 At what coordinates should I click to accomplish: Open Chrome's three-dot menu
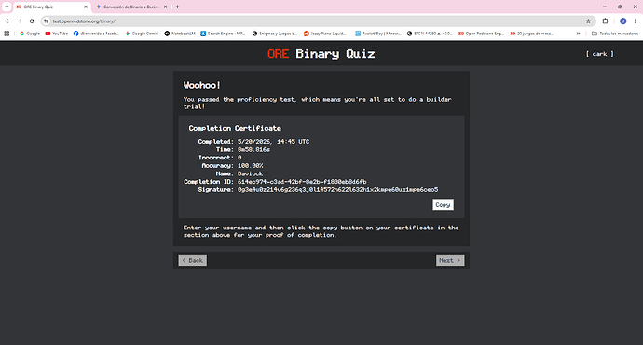pyautogui.click(x=636, y=21)
